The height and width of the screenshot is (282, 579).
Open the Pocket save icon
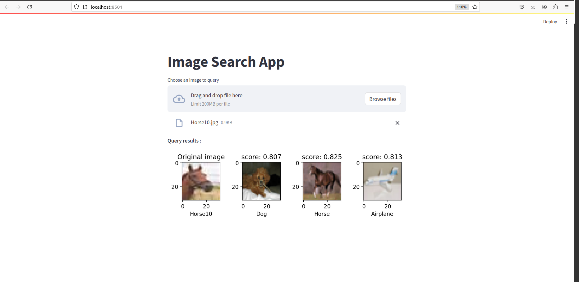point(522,7)
